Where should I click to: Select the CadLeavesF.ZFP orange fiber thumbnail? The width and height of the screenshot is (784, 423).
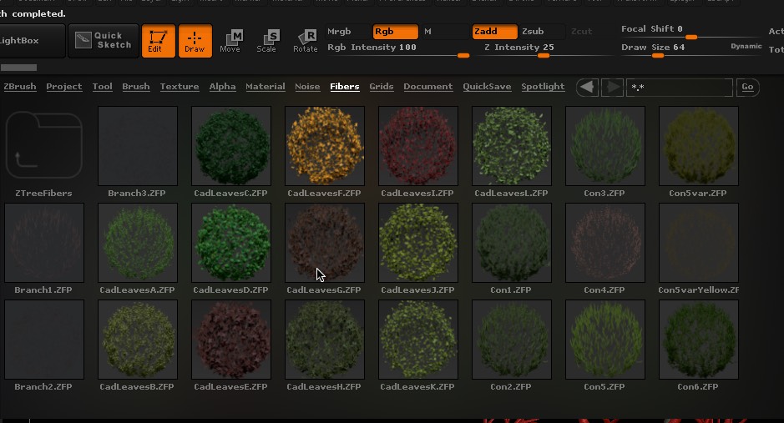[325, 146]
